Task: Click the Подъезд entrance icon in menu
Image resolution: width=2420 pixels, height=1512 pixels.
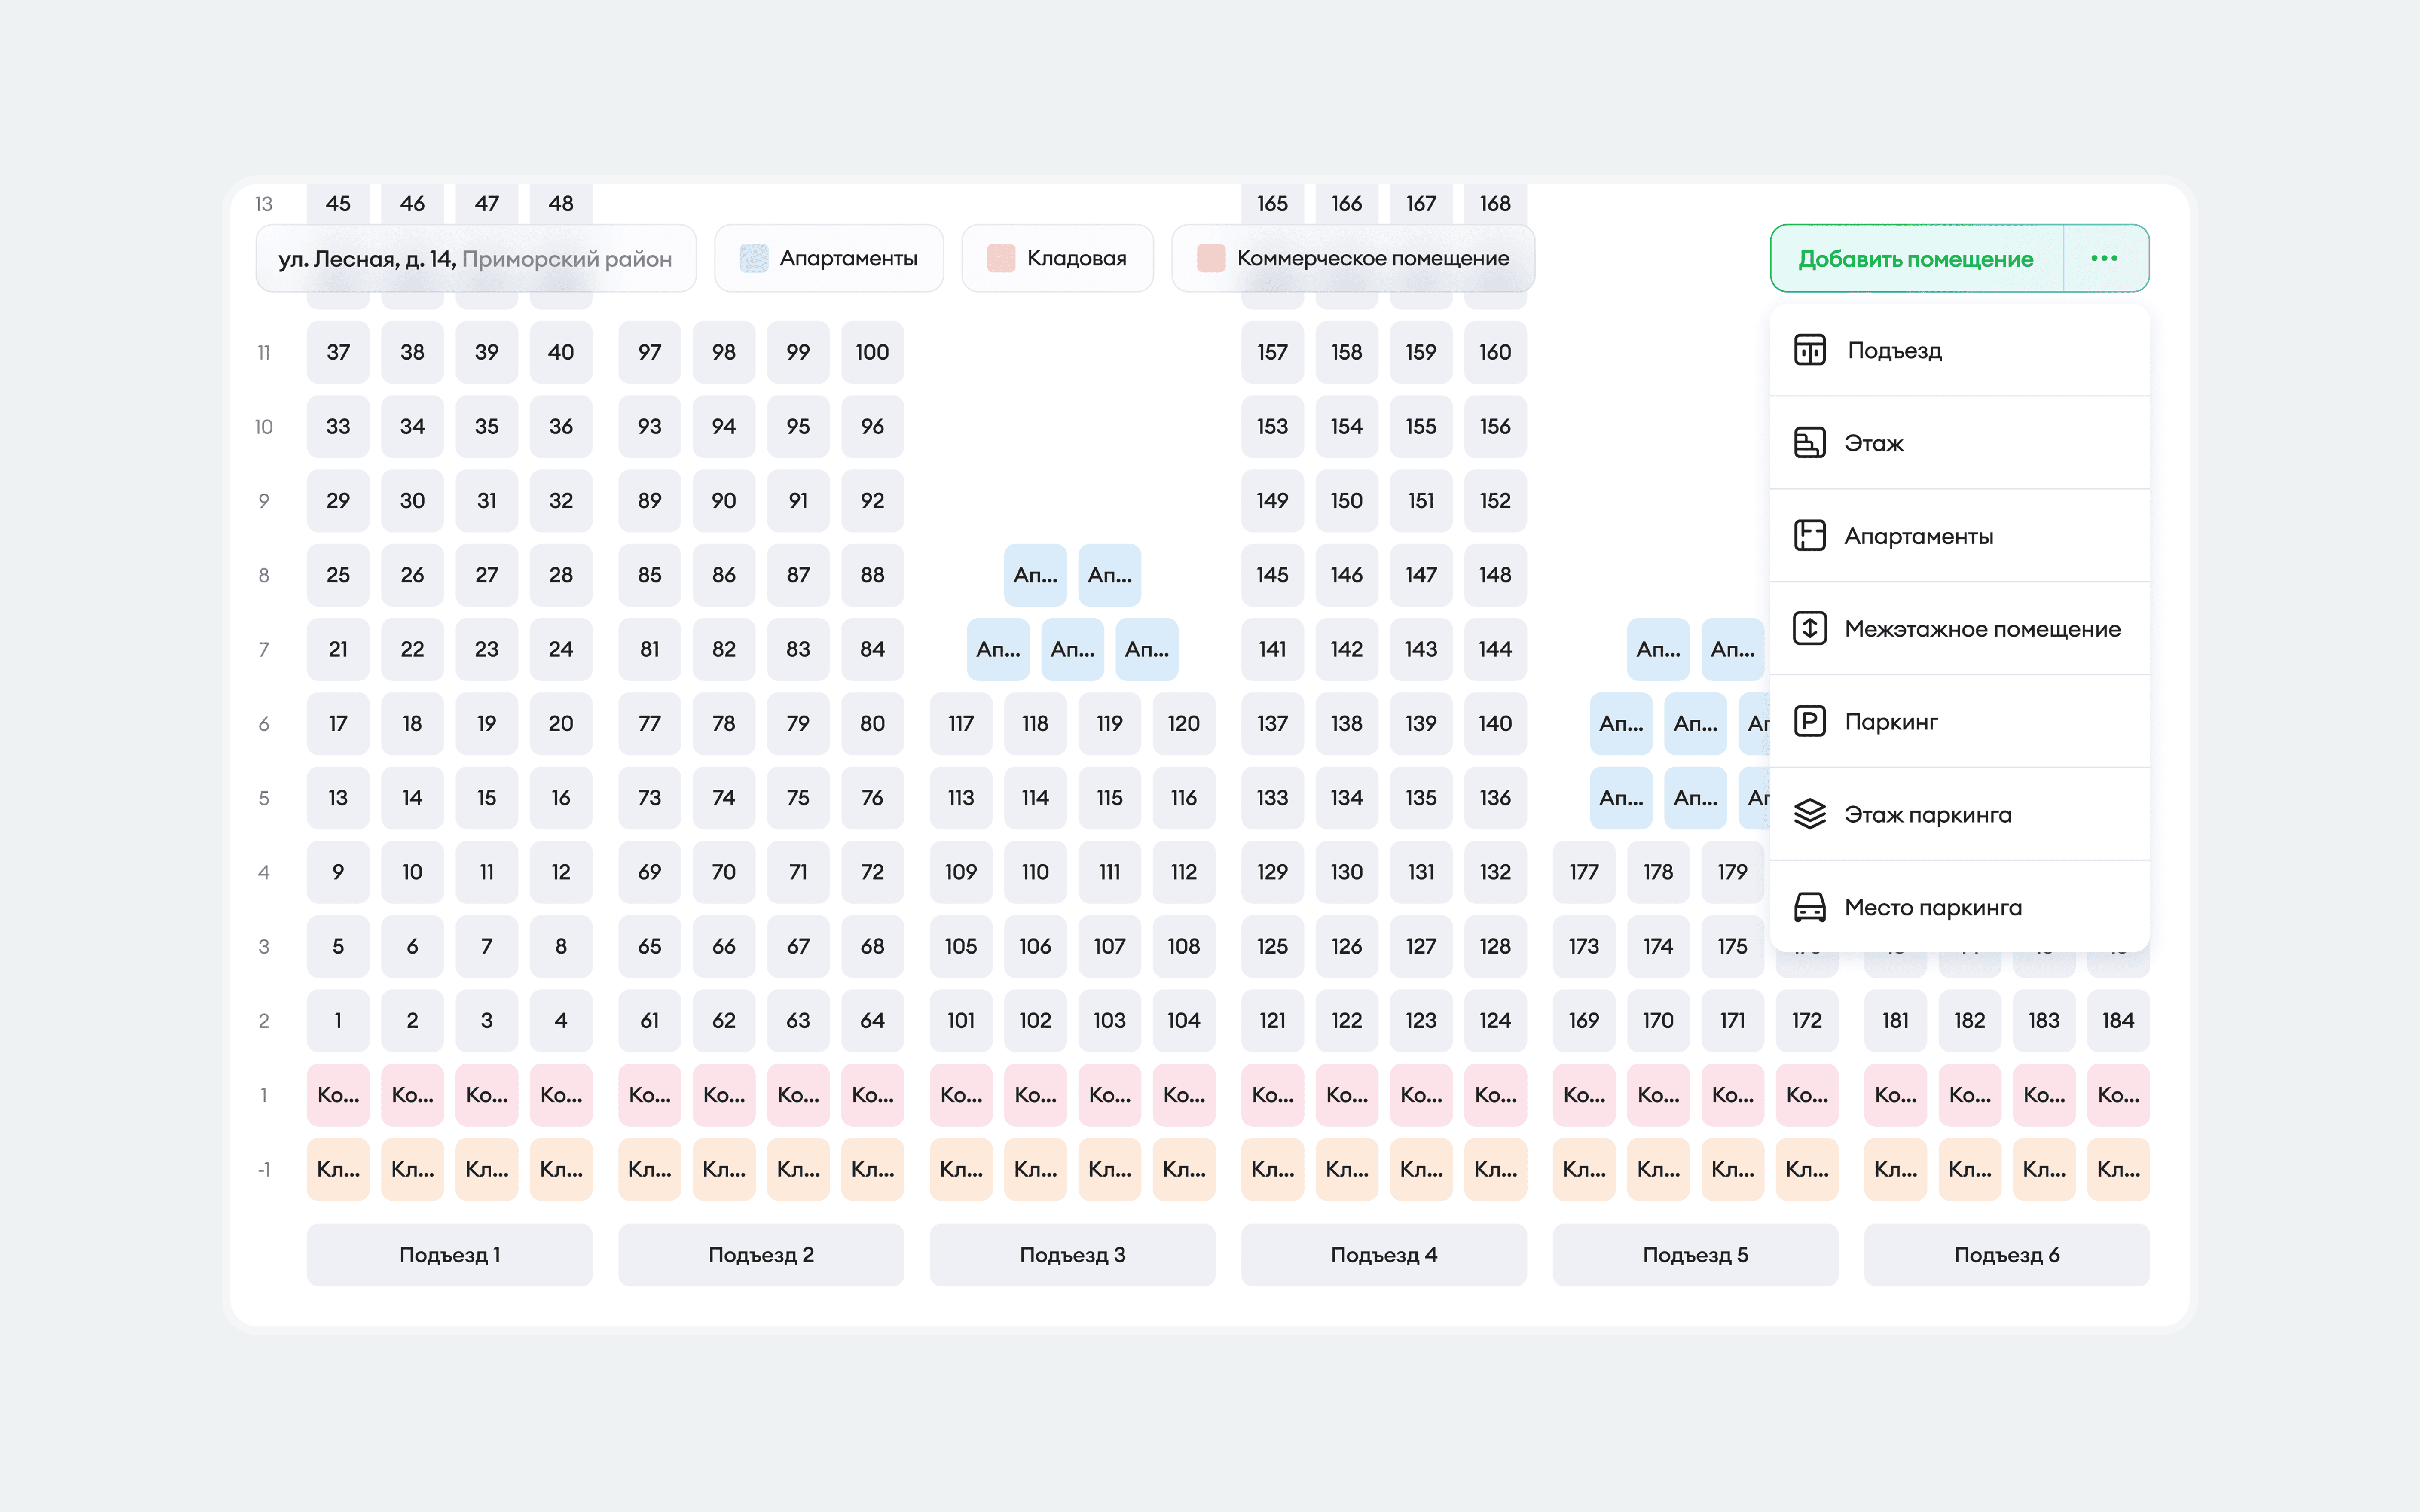Action: click(x=1809, y=350)
